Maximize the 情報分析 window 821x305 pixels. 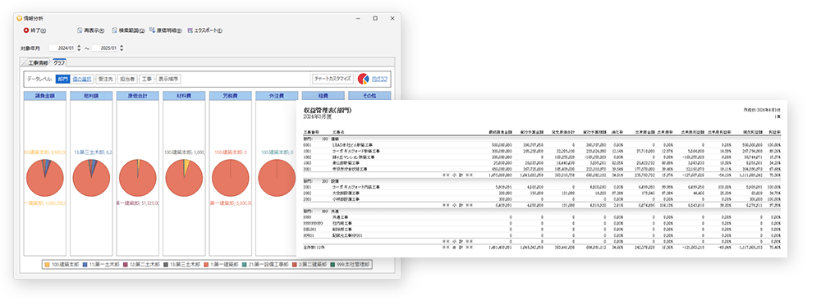coord(375,18)
